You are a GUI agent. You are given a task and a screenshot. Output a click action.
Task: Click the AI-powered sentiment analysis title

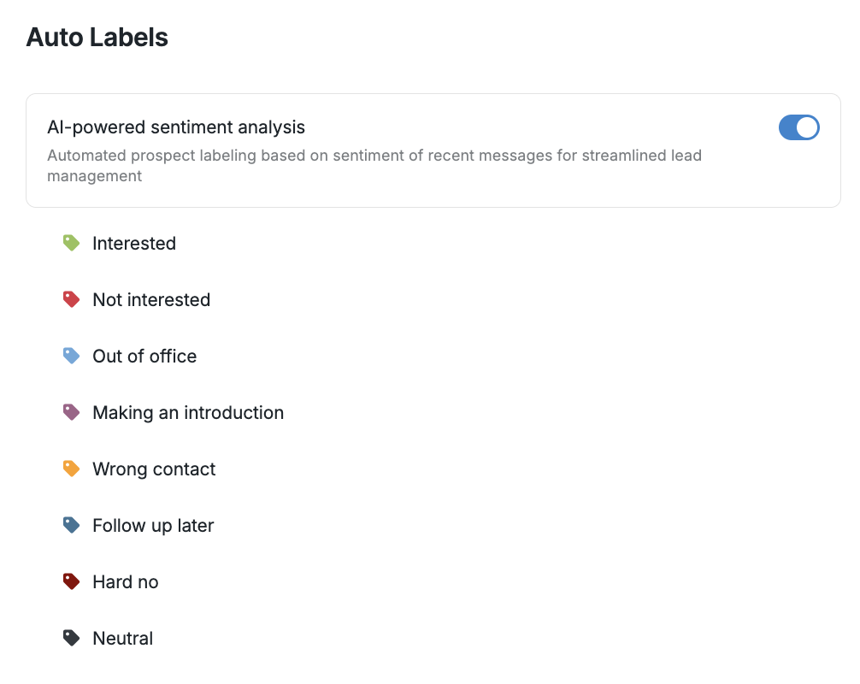[176, 127]
